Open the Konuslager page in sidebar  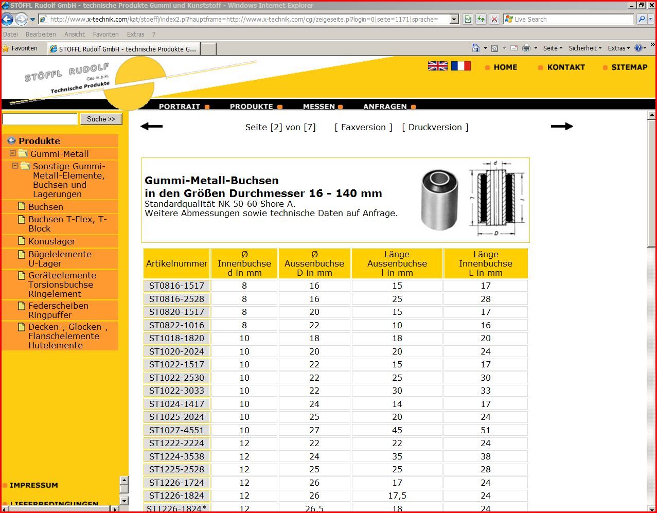pos(51,241)
